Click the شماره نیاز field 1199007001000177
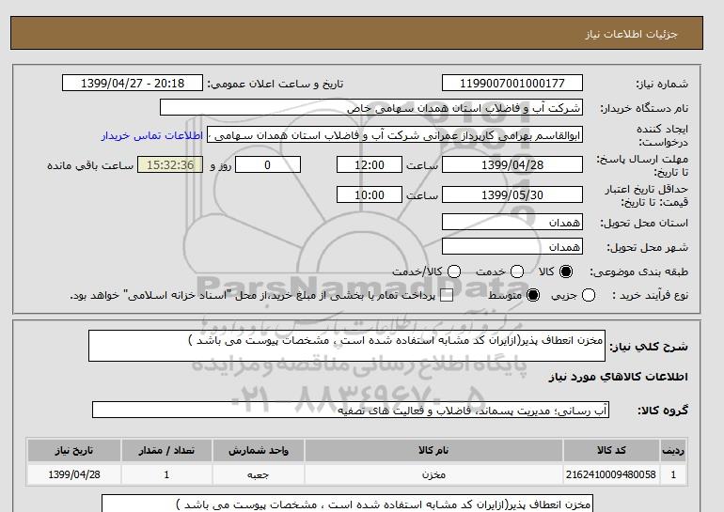Viewport: 724px width, 512px height. (x=512, y=83)
